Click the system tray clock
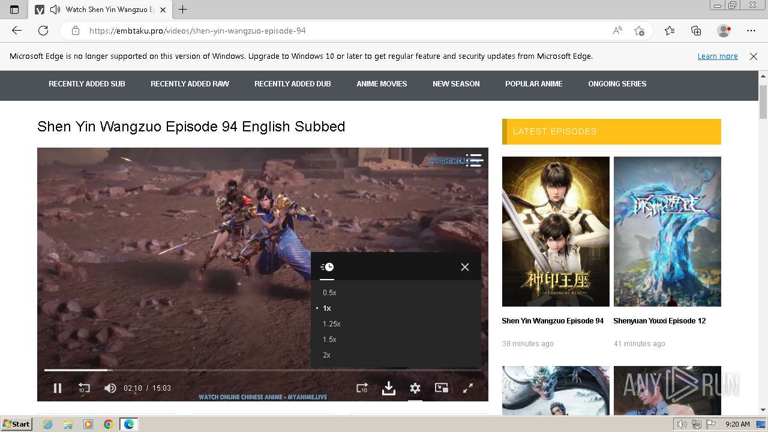Image resolution: width=768 pixels, height=432 pixels. tap(737, 424)
